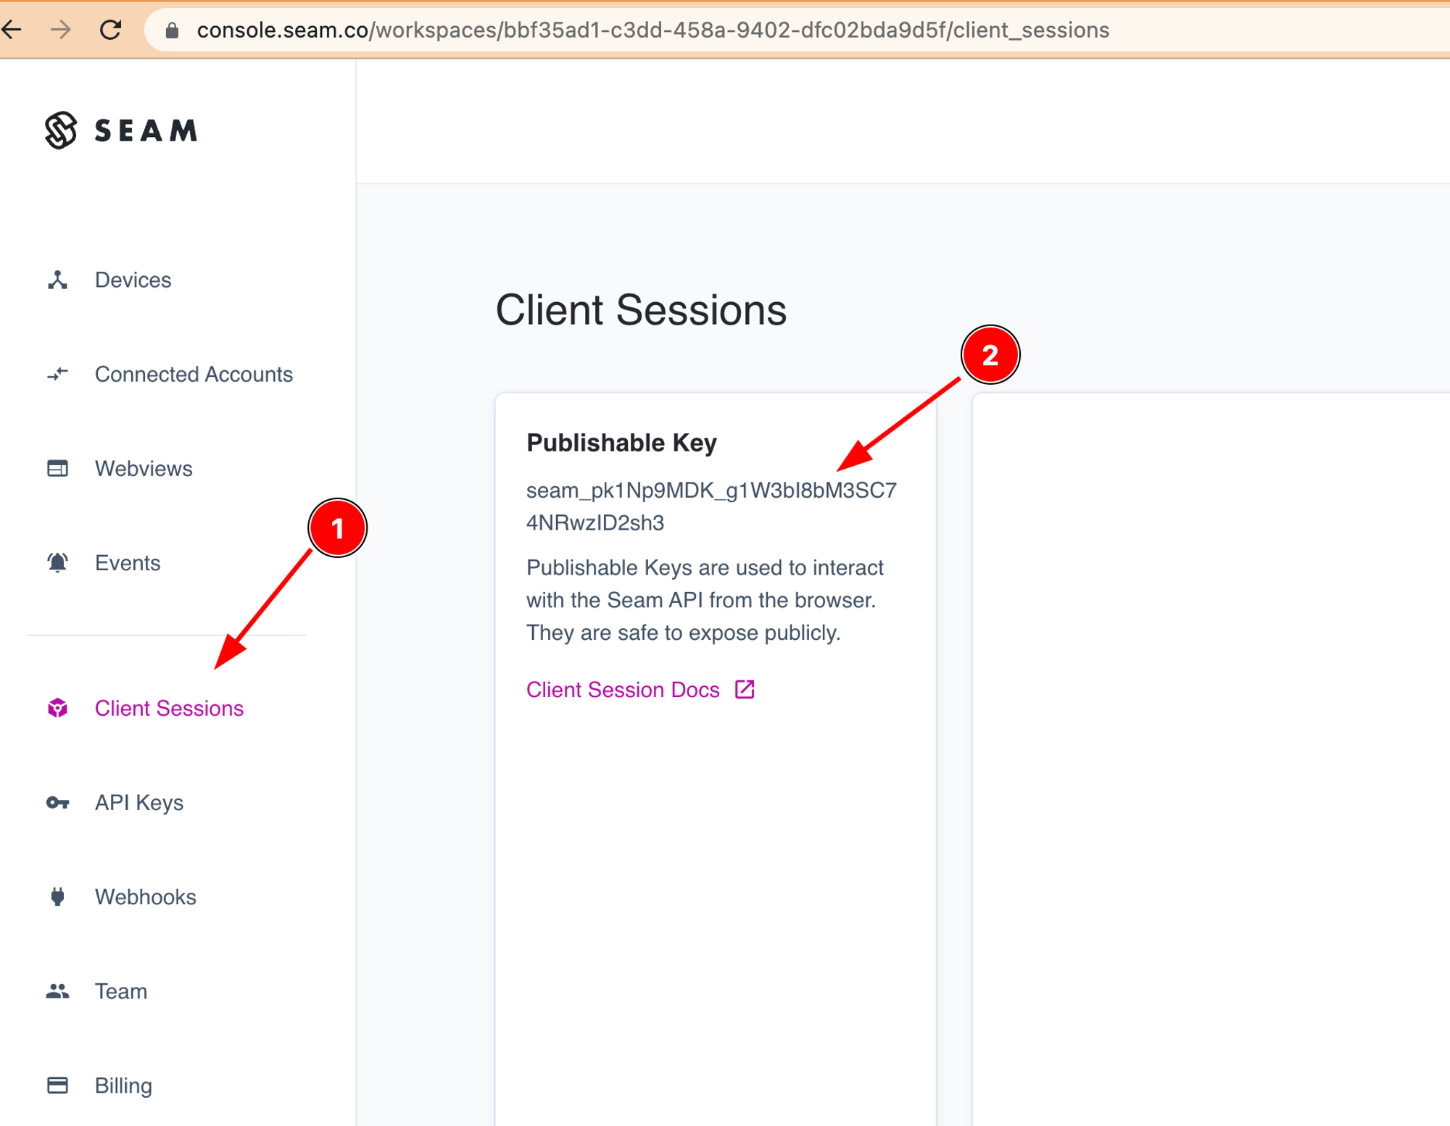This screenshot has height=1126, width=1450.
Task: Click the Events bell icon
Action: pyautogui.click(x=58, y=562)
